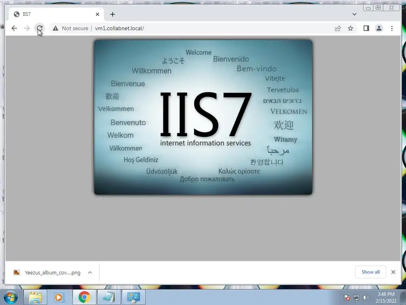Reload the current page
The width and height of the screenshot is (406, 305).
click(x=39, y=28)
